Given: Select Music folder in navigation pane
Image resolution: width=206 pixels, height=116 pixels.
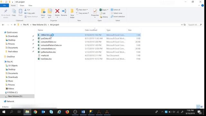Looking at the screenshot, I should [11, 81].
